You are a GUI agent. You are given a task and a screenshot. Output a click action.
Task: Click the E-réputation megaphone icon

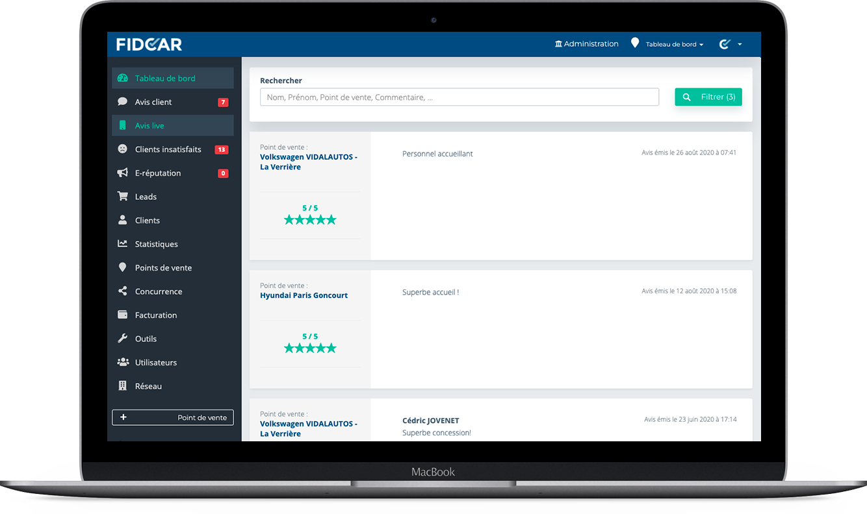(x=122, y=173)
